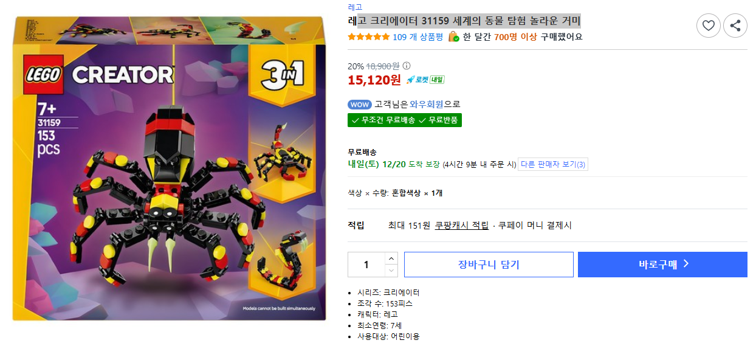756x343 pixels.
Task: Click the 바로구매 buy now button
Action: 662,265
